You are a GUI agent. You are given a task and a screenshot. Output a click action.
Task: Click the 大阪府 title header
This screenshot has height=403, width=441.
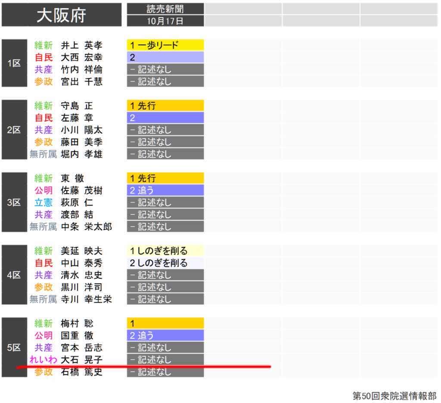[x=61, y=15]
